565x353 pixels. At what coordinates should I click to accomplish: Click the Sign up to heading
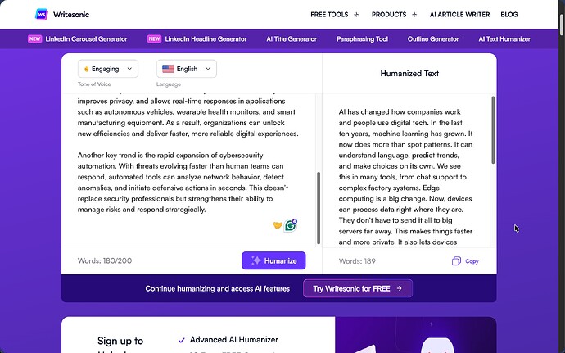120,341
